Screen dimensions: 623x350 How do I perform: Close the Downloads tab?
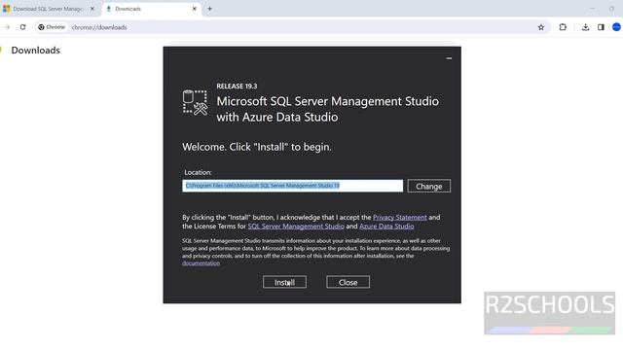(x=195, y=9)
